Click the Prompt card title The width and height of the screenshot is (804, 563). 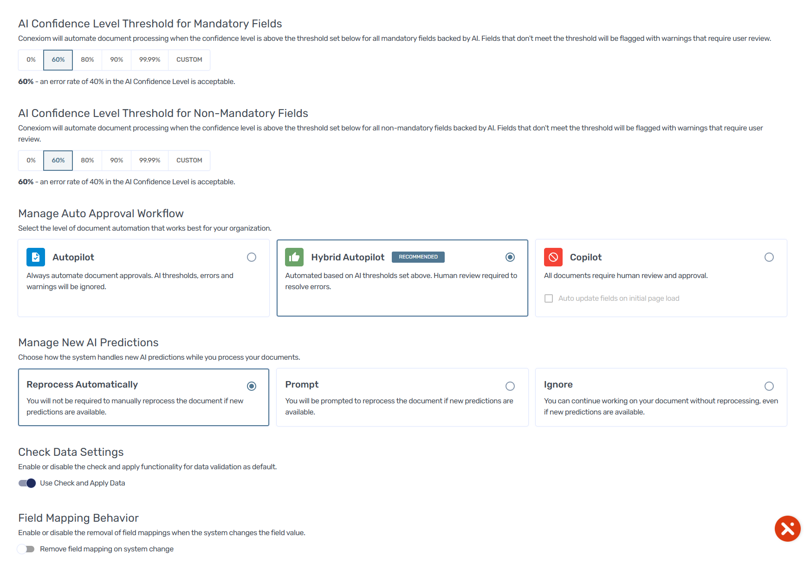[x=302, y=385]
